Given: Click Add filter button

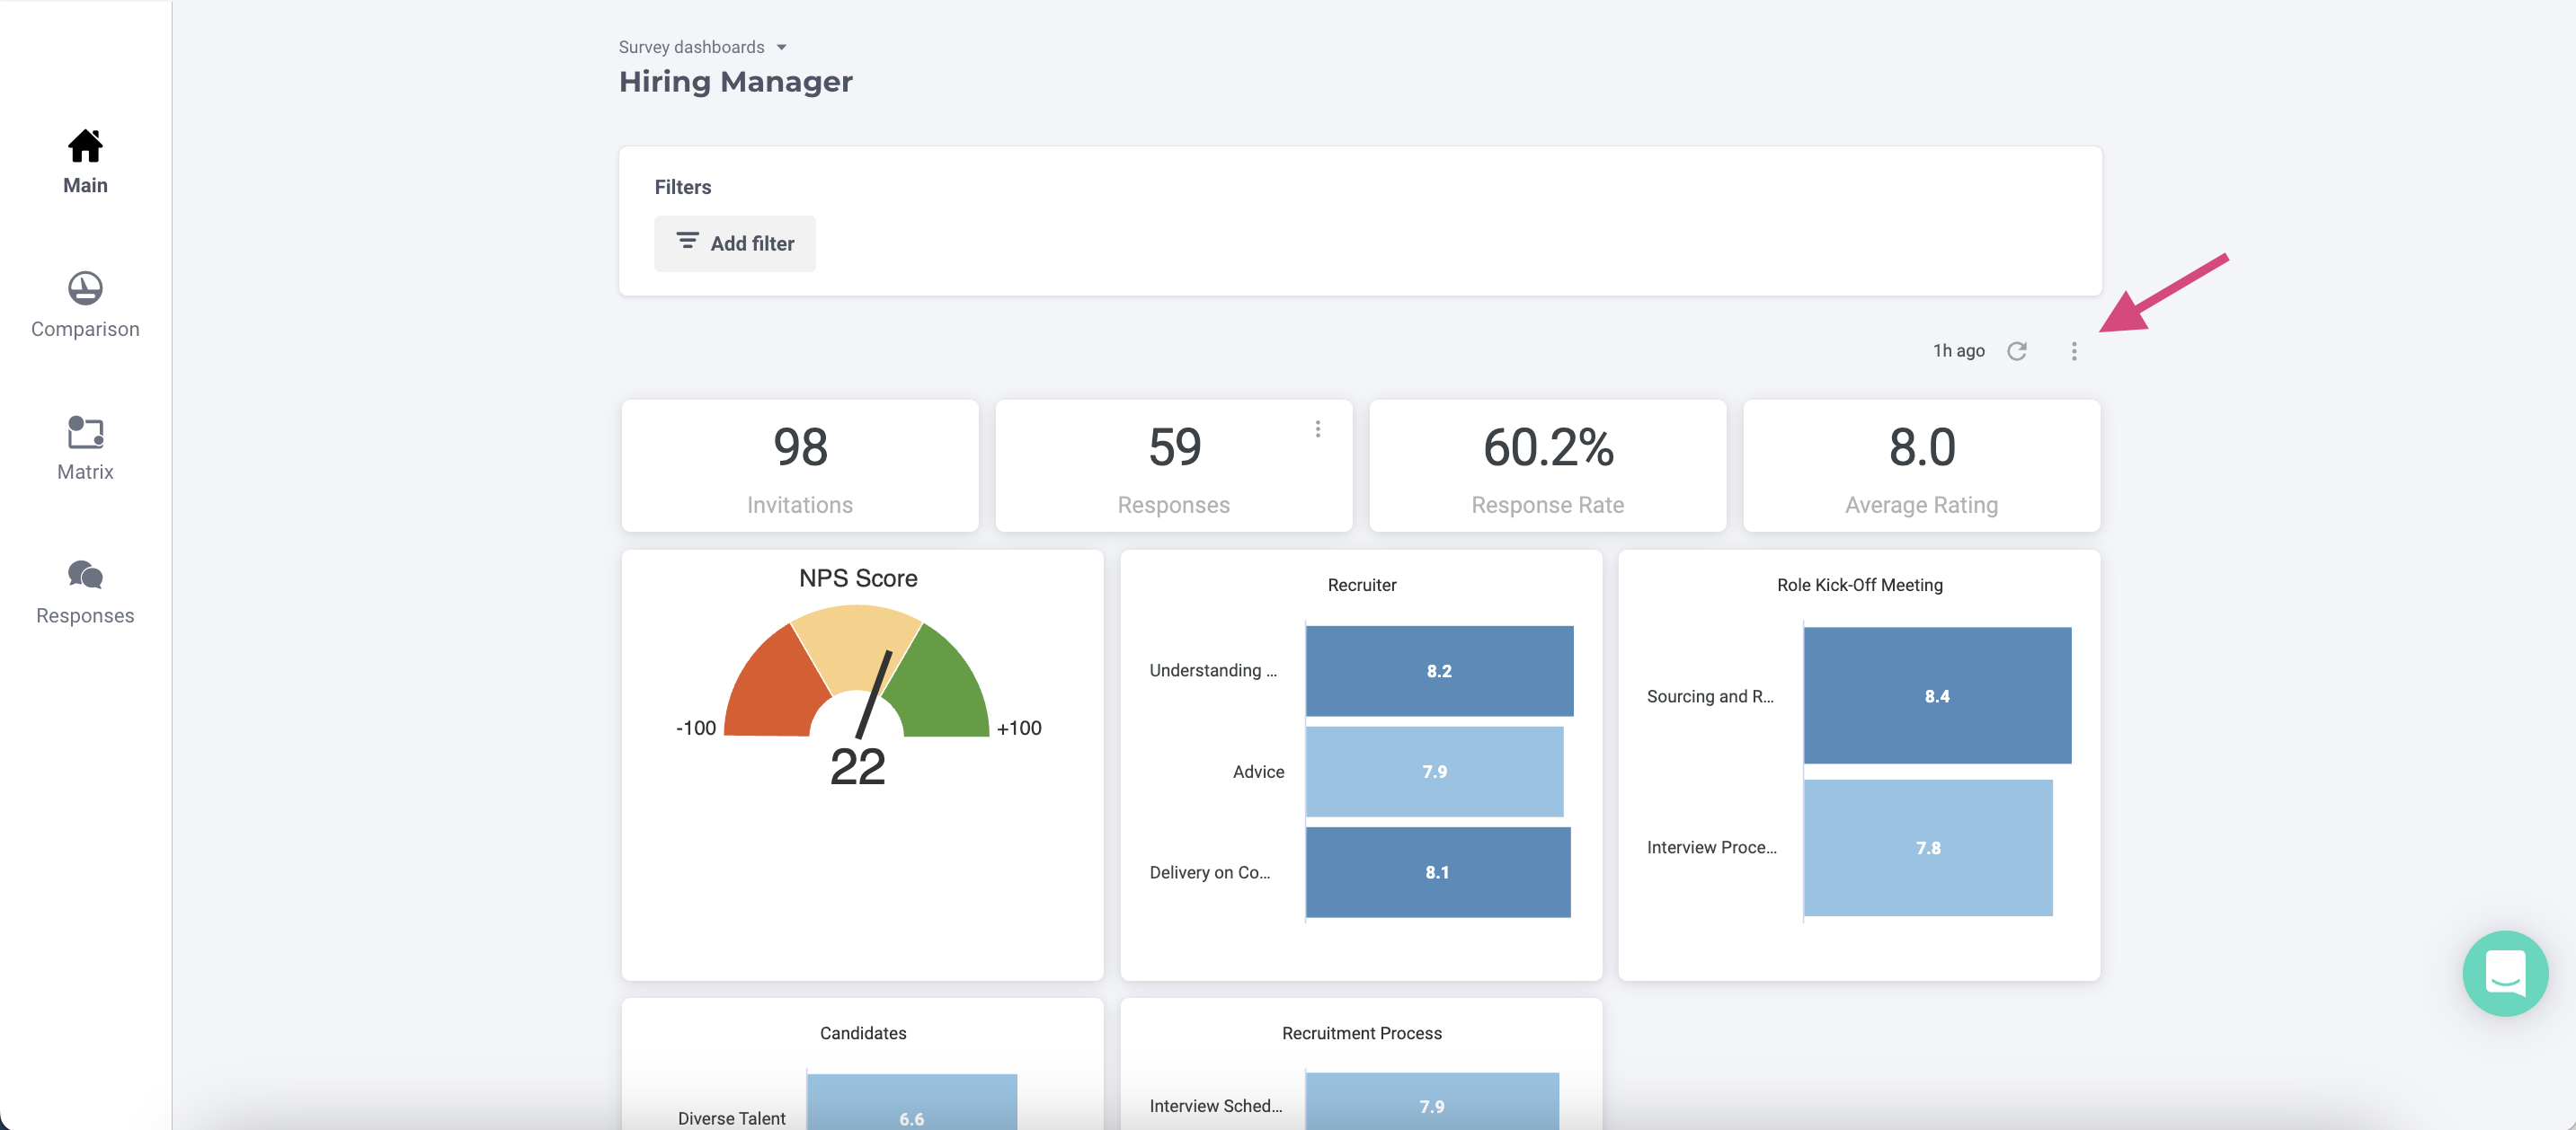Looking at the screenshot, I should coord(734,243).
